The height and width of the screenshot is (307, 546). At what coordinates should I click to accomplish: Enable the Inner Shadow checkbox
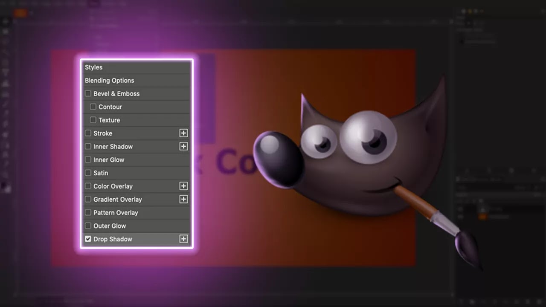point(88,147)
